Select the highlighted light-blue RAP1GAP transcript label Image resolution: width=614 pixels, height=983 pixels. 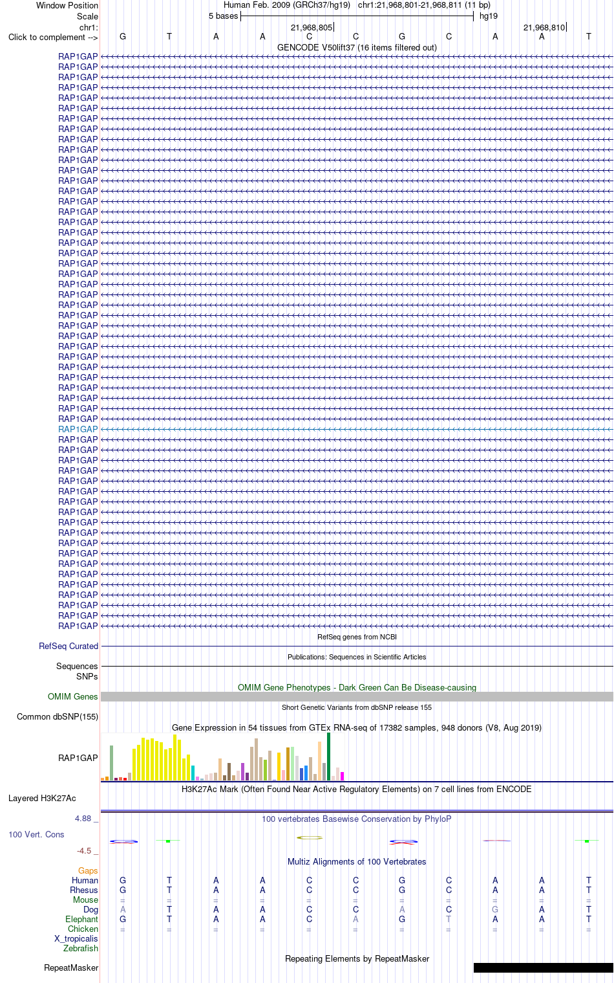(78, 429)
